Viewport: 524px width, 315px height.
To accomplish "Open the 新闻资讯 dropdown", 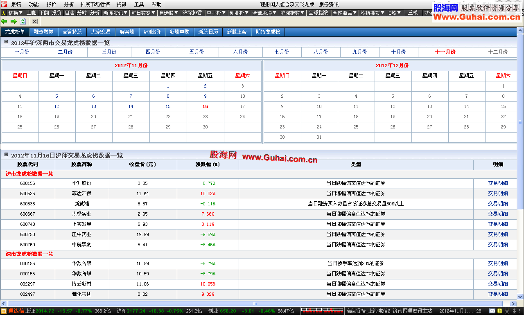I will (116, 13).
